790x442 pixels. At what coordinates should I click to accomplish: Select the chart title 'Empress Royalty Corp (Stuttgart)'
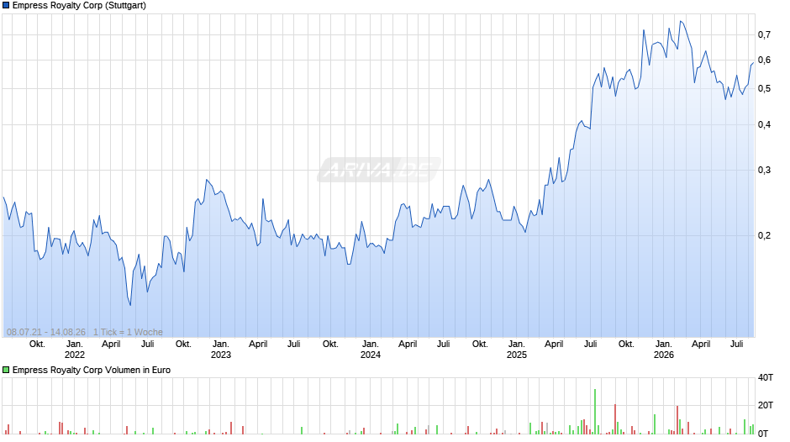pos(79,6)
